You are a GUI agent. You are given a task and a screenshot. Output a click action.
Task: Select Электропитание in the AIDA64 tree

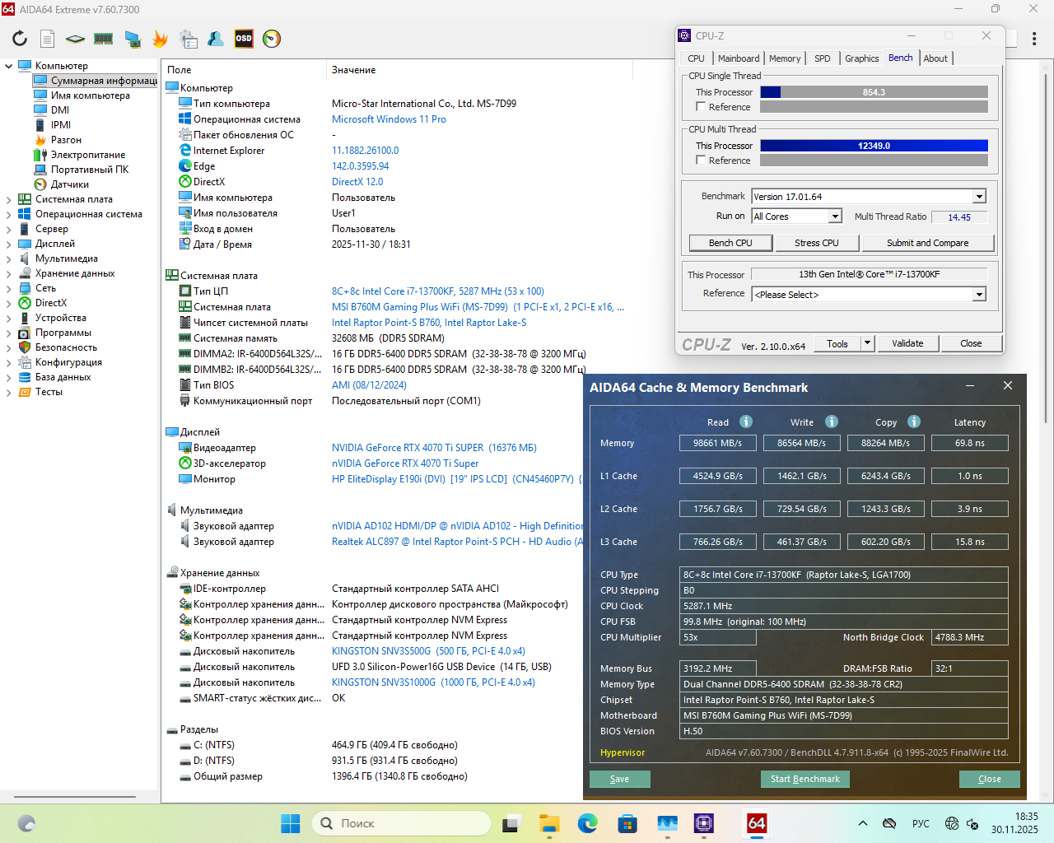coord(88,155)
